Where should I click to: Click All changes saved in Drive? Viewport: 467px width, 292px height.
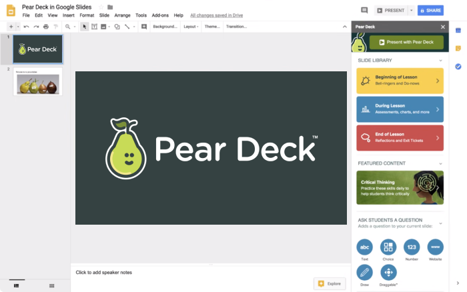[217, 15]
